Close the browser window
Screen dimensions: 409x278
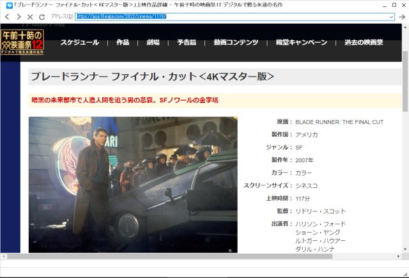coord(403,5)
